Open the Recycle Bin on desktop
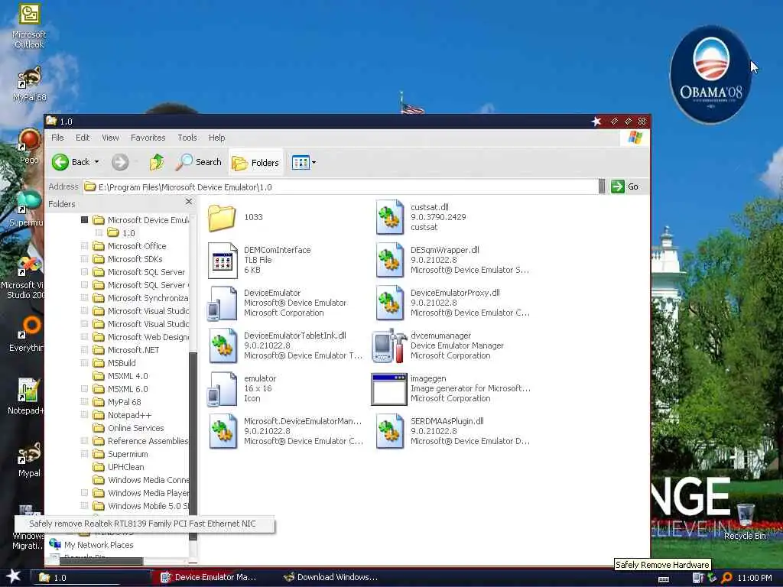This screenshot has height=587, width=783. 745,522
